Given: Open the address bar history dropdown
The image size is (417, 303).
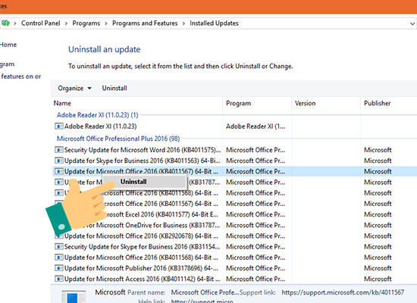Looking at the screenshot, I should 412,23.
